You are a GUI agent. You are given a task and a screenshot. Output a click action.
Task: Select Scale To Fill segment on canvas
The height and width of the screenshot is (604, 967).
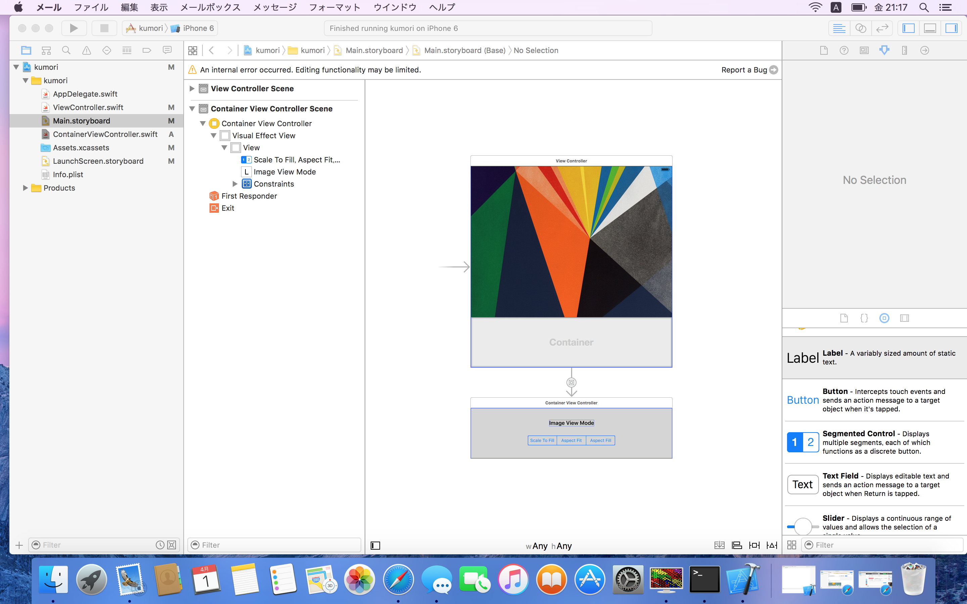[x=542, y=440]
